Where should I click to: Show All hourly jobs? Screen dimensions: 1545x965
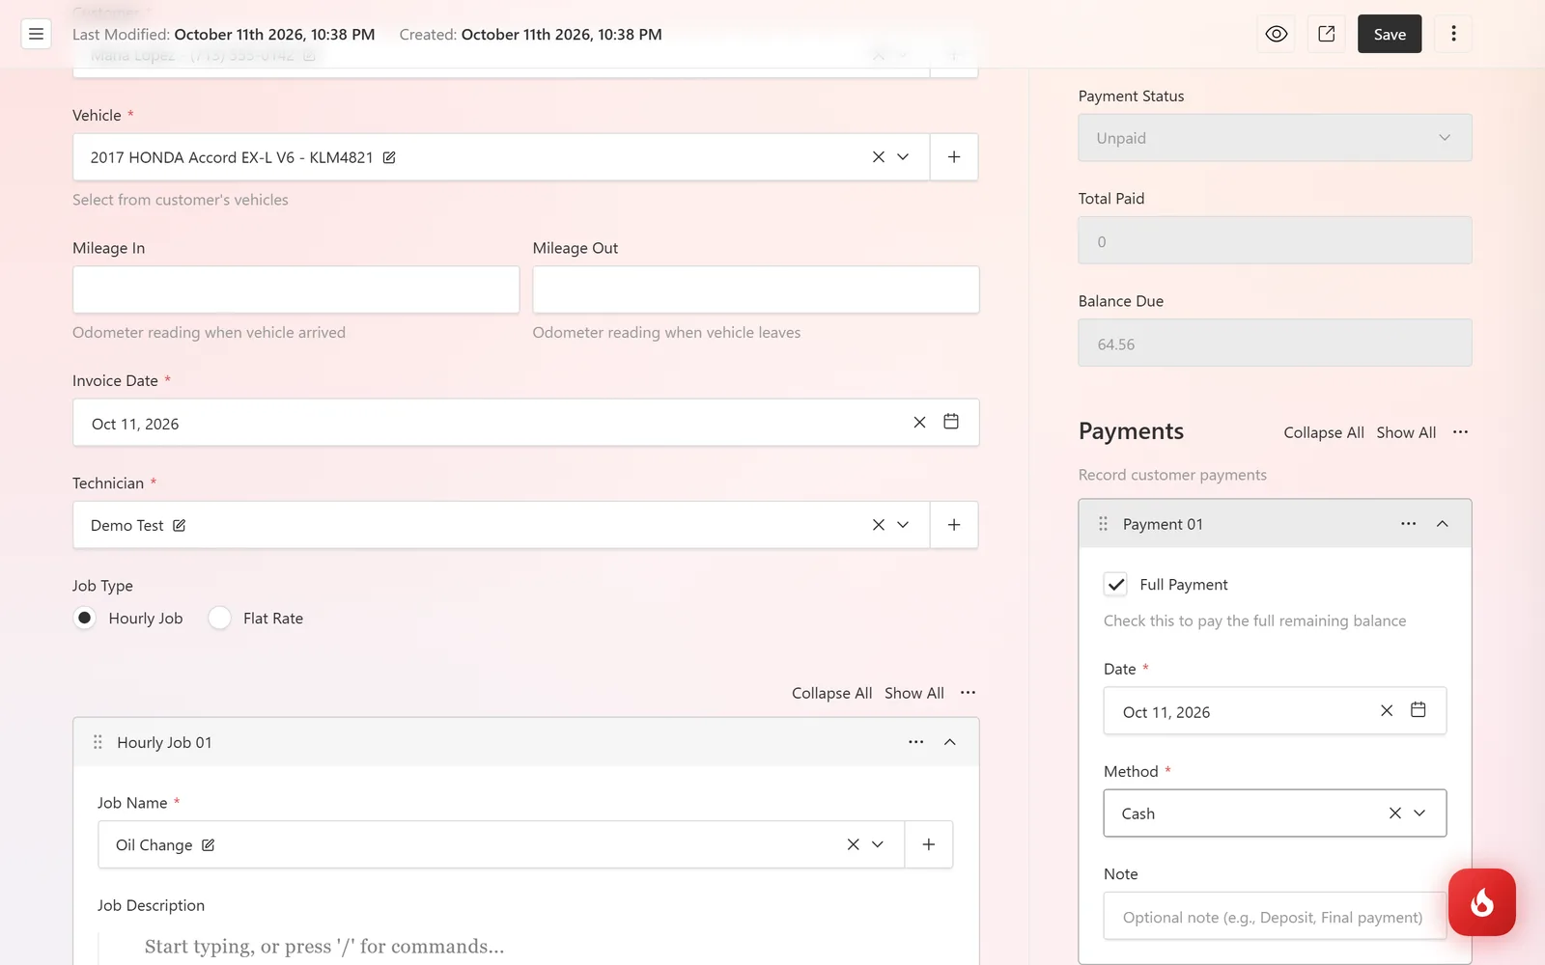point(914,693)
